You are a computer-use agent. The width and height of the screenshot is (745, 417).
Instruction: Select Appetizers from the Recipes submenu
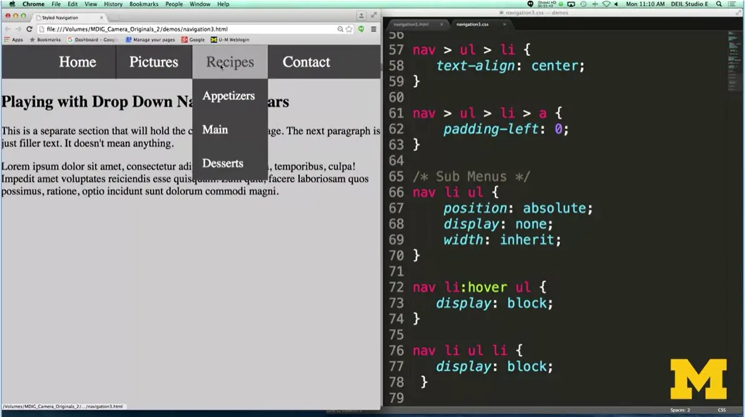pos(228,96)
